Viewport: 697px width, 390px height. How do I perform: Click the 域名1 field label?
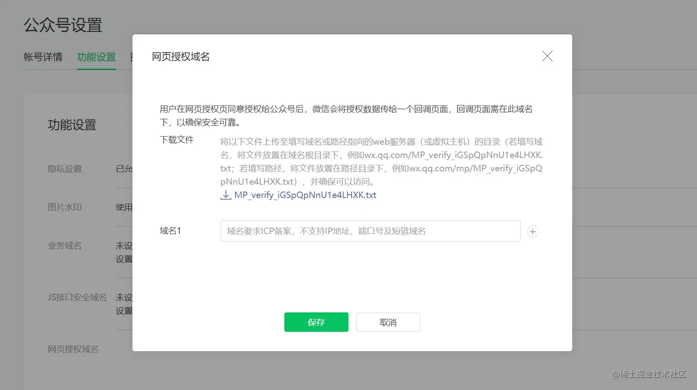click(x=171, y=230)
